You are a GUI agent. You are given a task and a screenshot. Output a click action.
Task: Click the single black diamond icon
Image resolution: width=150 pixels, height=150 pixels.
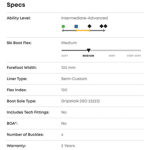[x=89, y=26]
